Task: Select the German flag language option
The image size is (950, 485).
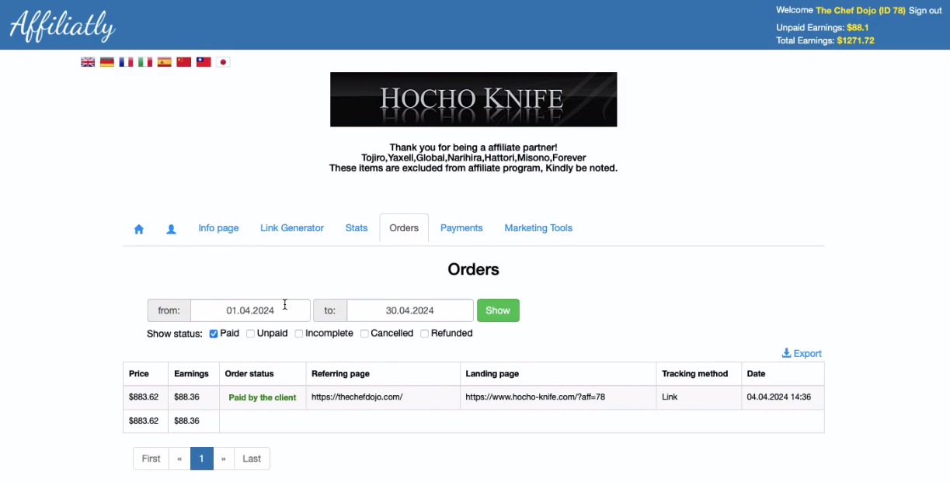Action: pos(107,62)
